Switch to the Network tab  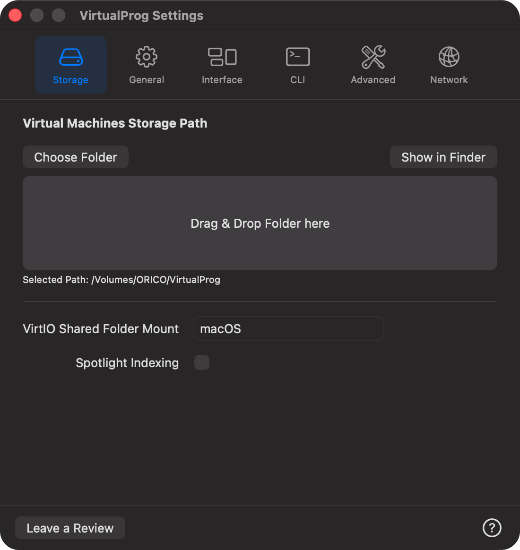(x=449, y=65)
